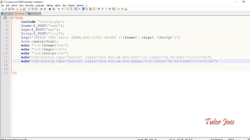Image resolution: width=250 pixels, height=140 pixels.
Task: Save the current file via toolbar
Action: pos(9,9)
